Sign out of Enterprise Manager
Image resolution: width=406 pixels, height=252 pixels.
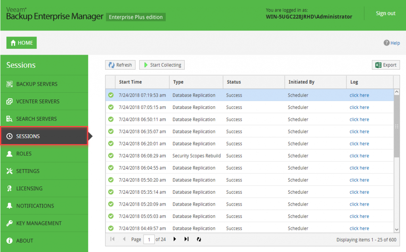[385, 13]
